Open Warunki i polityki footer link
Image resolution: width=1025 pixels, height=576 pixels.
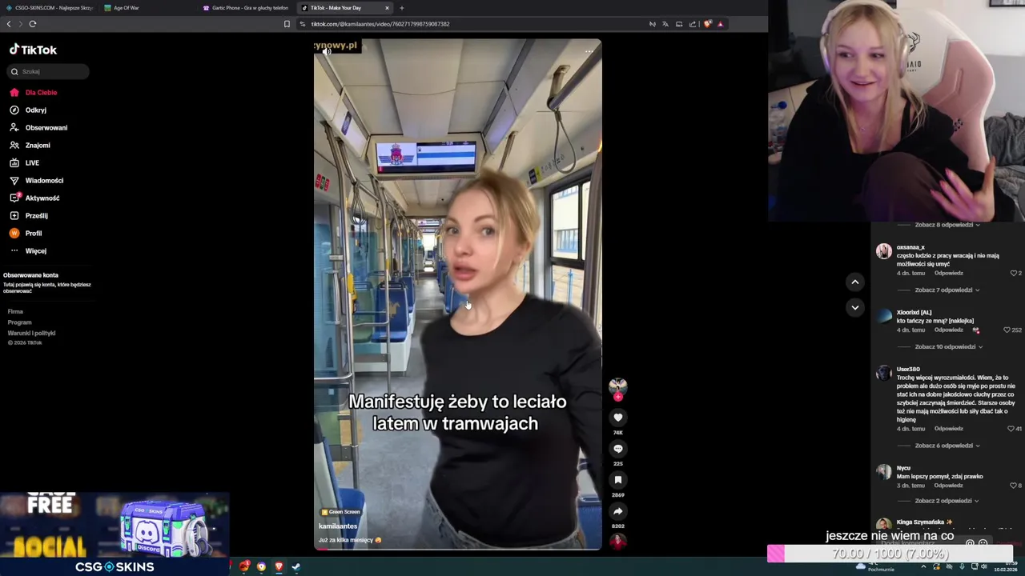pyautogui.click(x=31, y=334)
